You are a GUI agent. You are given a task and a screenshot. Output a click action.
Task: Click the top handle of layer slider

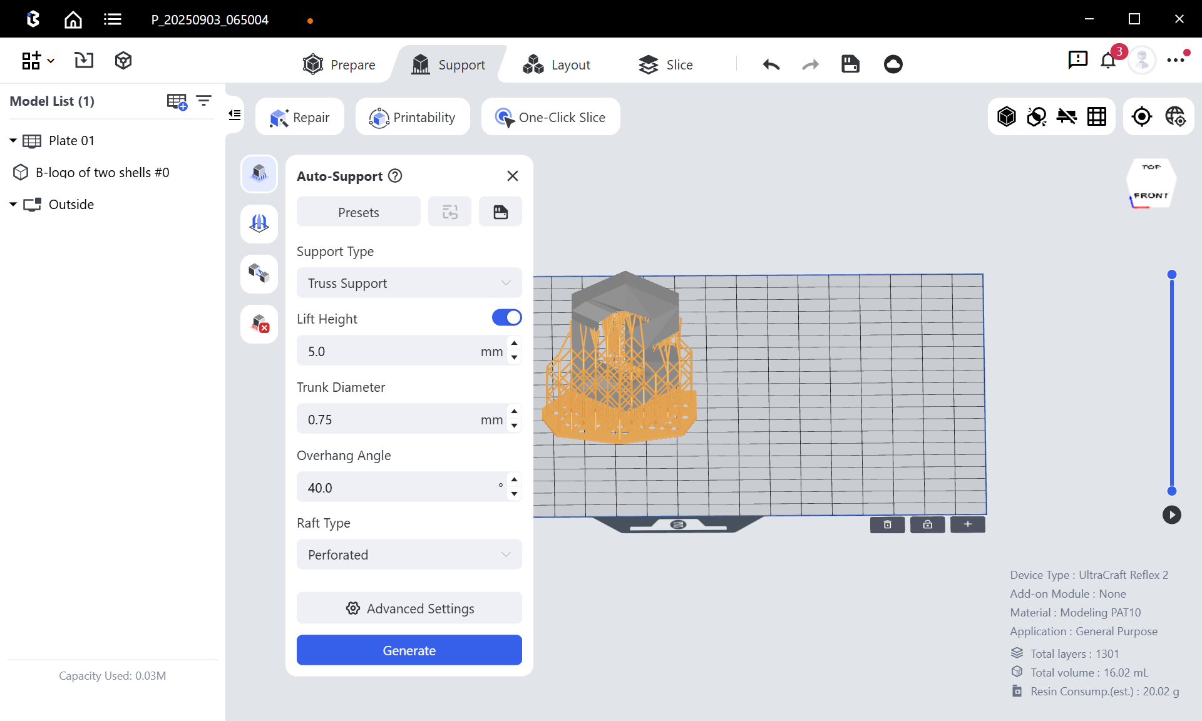1172,275
